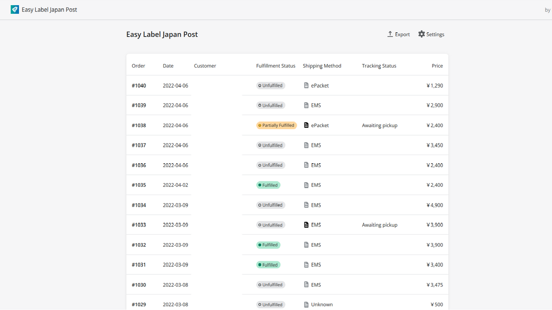Click the label icon beside EMS on order #1036
This screenshot has height=310, width=552.
coord(306,165)
